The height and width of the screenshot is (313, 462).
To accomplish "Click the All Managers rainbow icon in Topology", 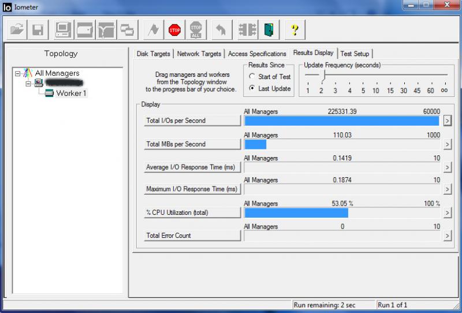I will click(28, 73).
